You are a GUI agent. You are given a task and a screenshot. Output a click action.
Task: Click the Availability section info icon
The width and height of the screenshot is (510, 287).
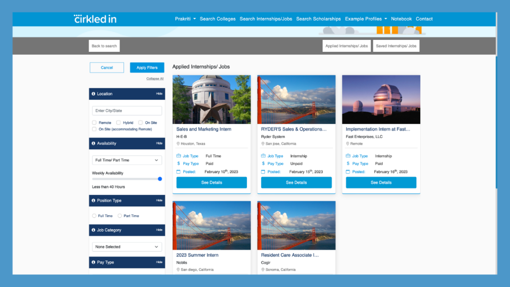(93, 143)
